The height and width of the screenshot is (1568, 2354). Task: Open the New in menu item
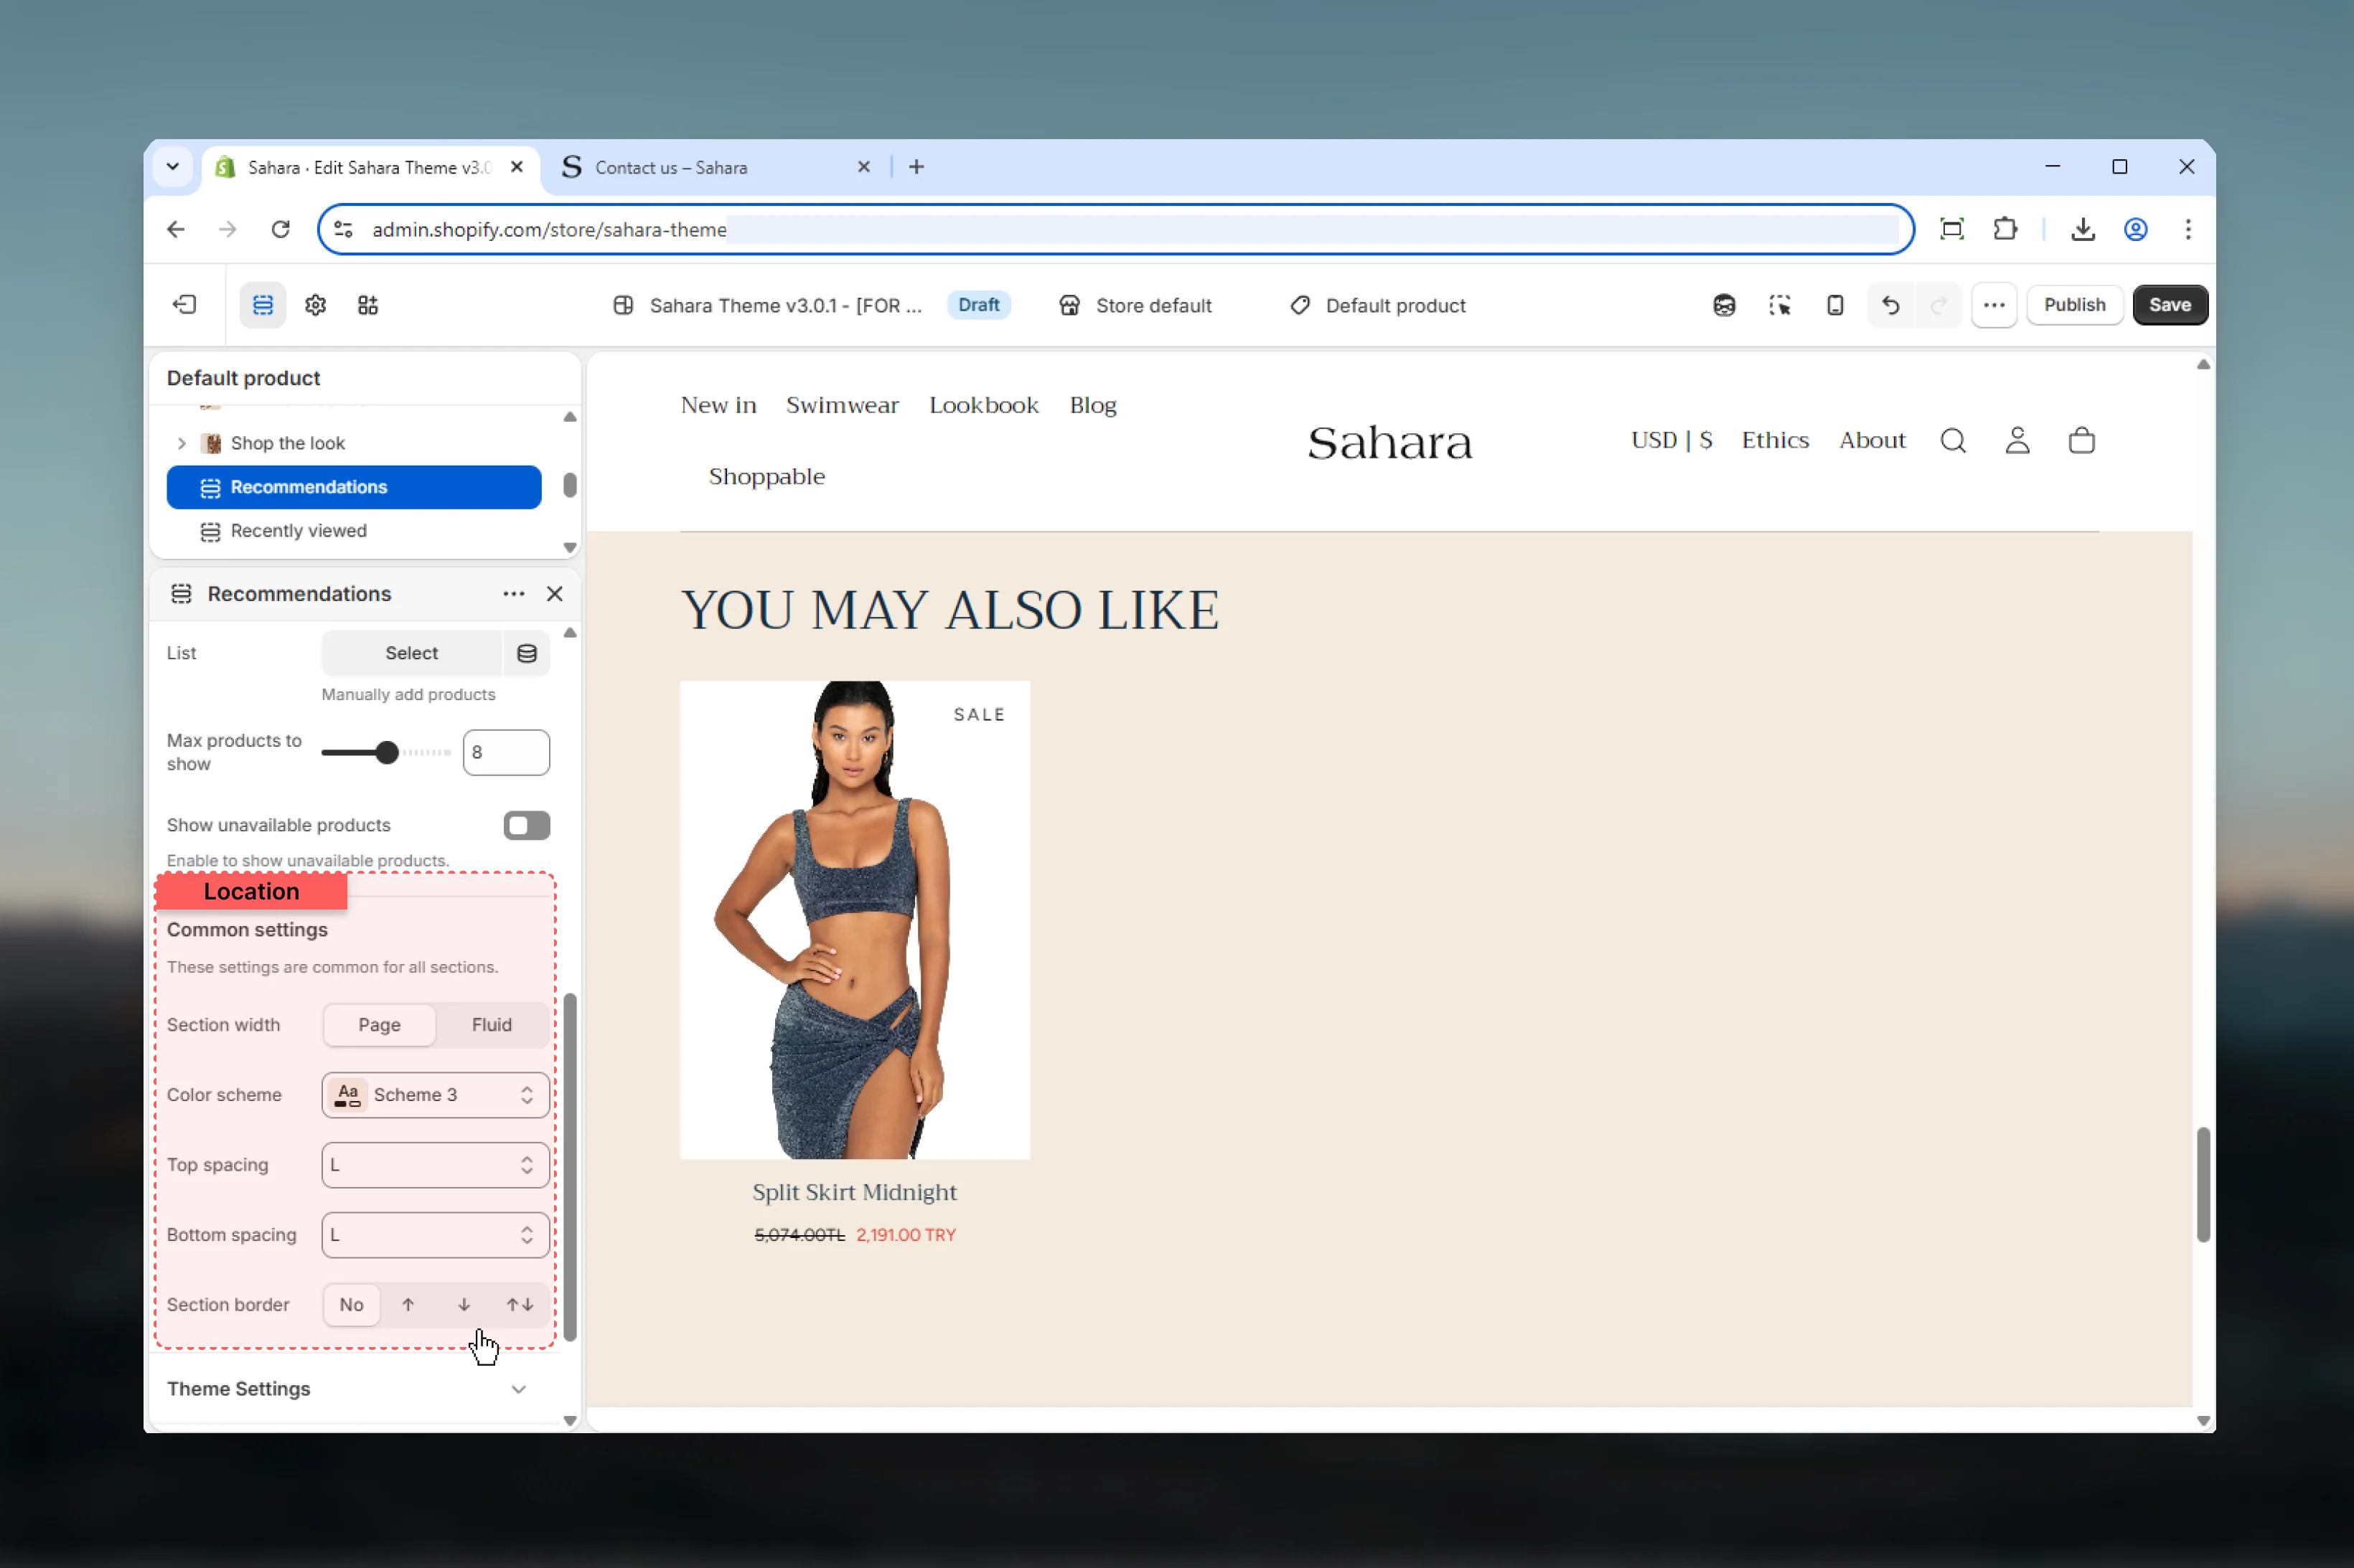coord(718,405)
